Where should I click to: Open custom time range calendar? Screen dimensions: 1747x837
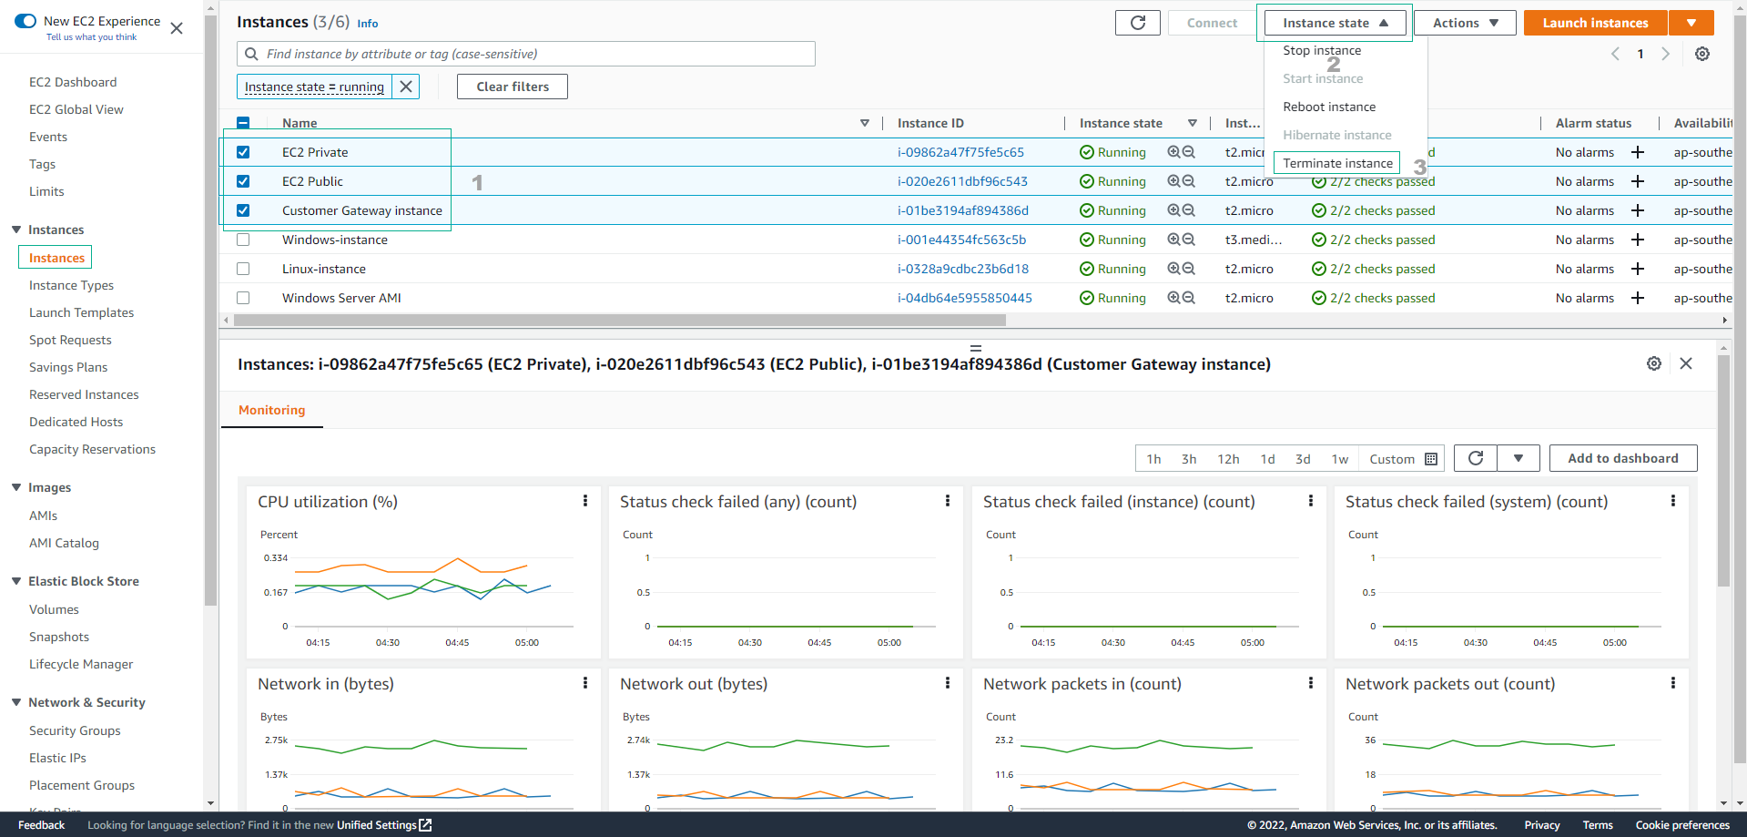[x=1431, y=459]
